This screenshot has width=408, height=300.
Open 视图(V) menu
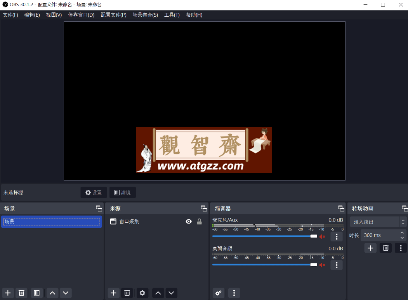(54, 15)
